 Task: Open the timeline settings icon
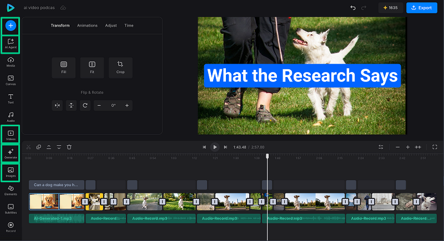point(381,147)
